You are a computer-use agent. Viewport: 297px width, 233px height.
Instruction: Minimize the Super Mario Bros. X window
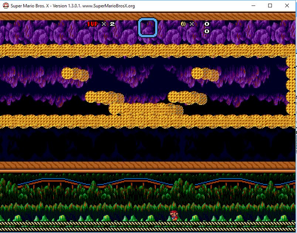coord(253,6)
